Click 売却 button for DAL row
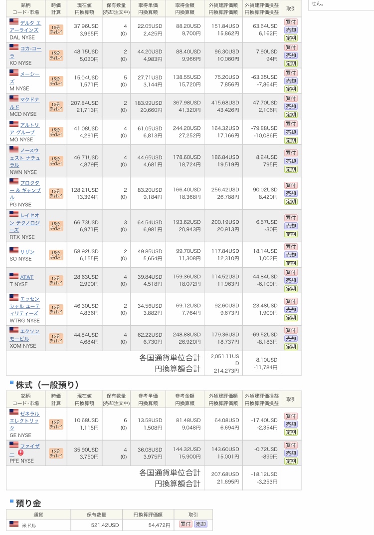 (x=291, y=30)
